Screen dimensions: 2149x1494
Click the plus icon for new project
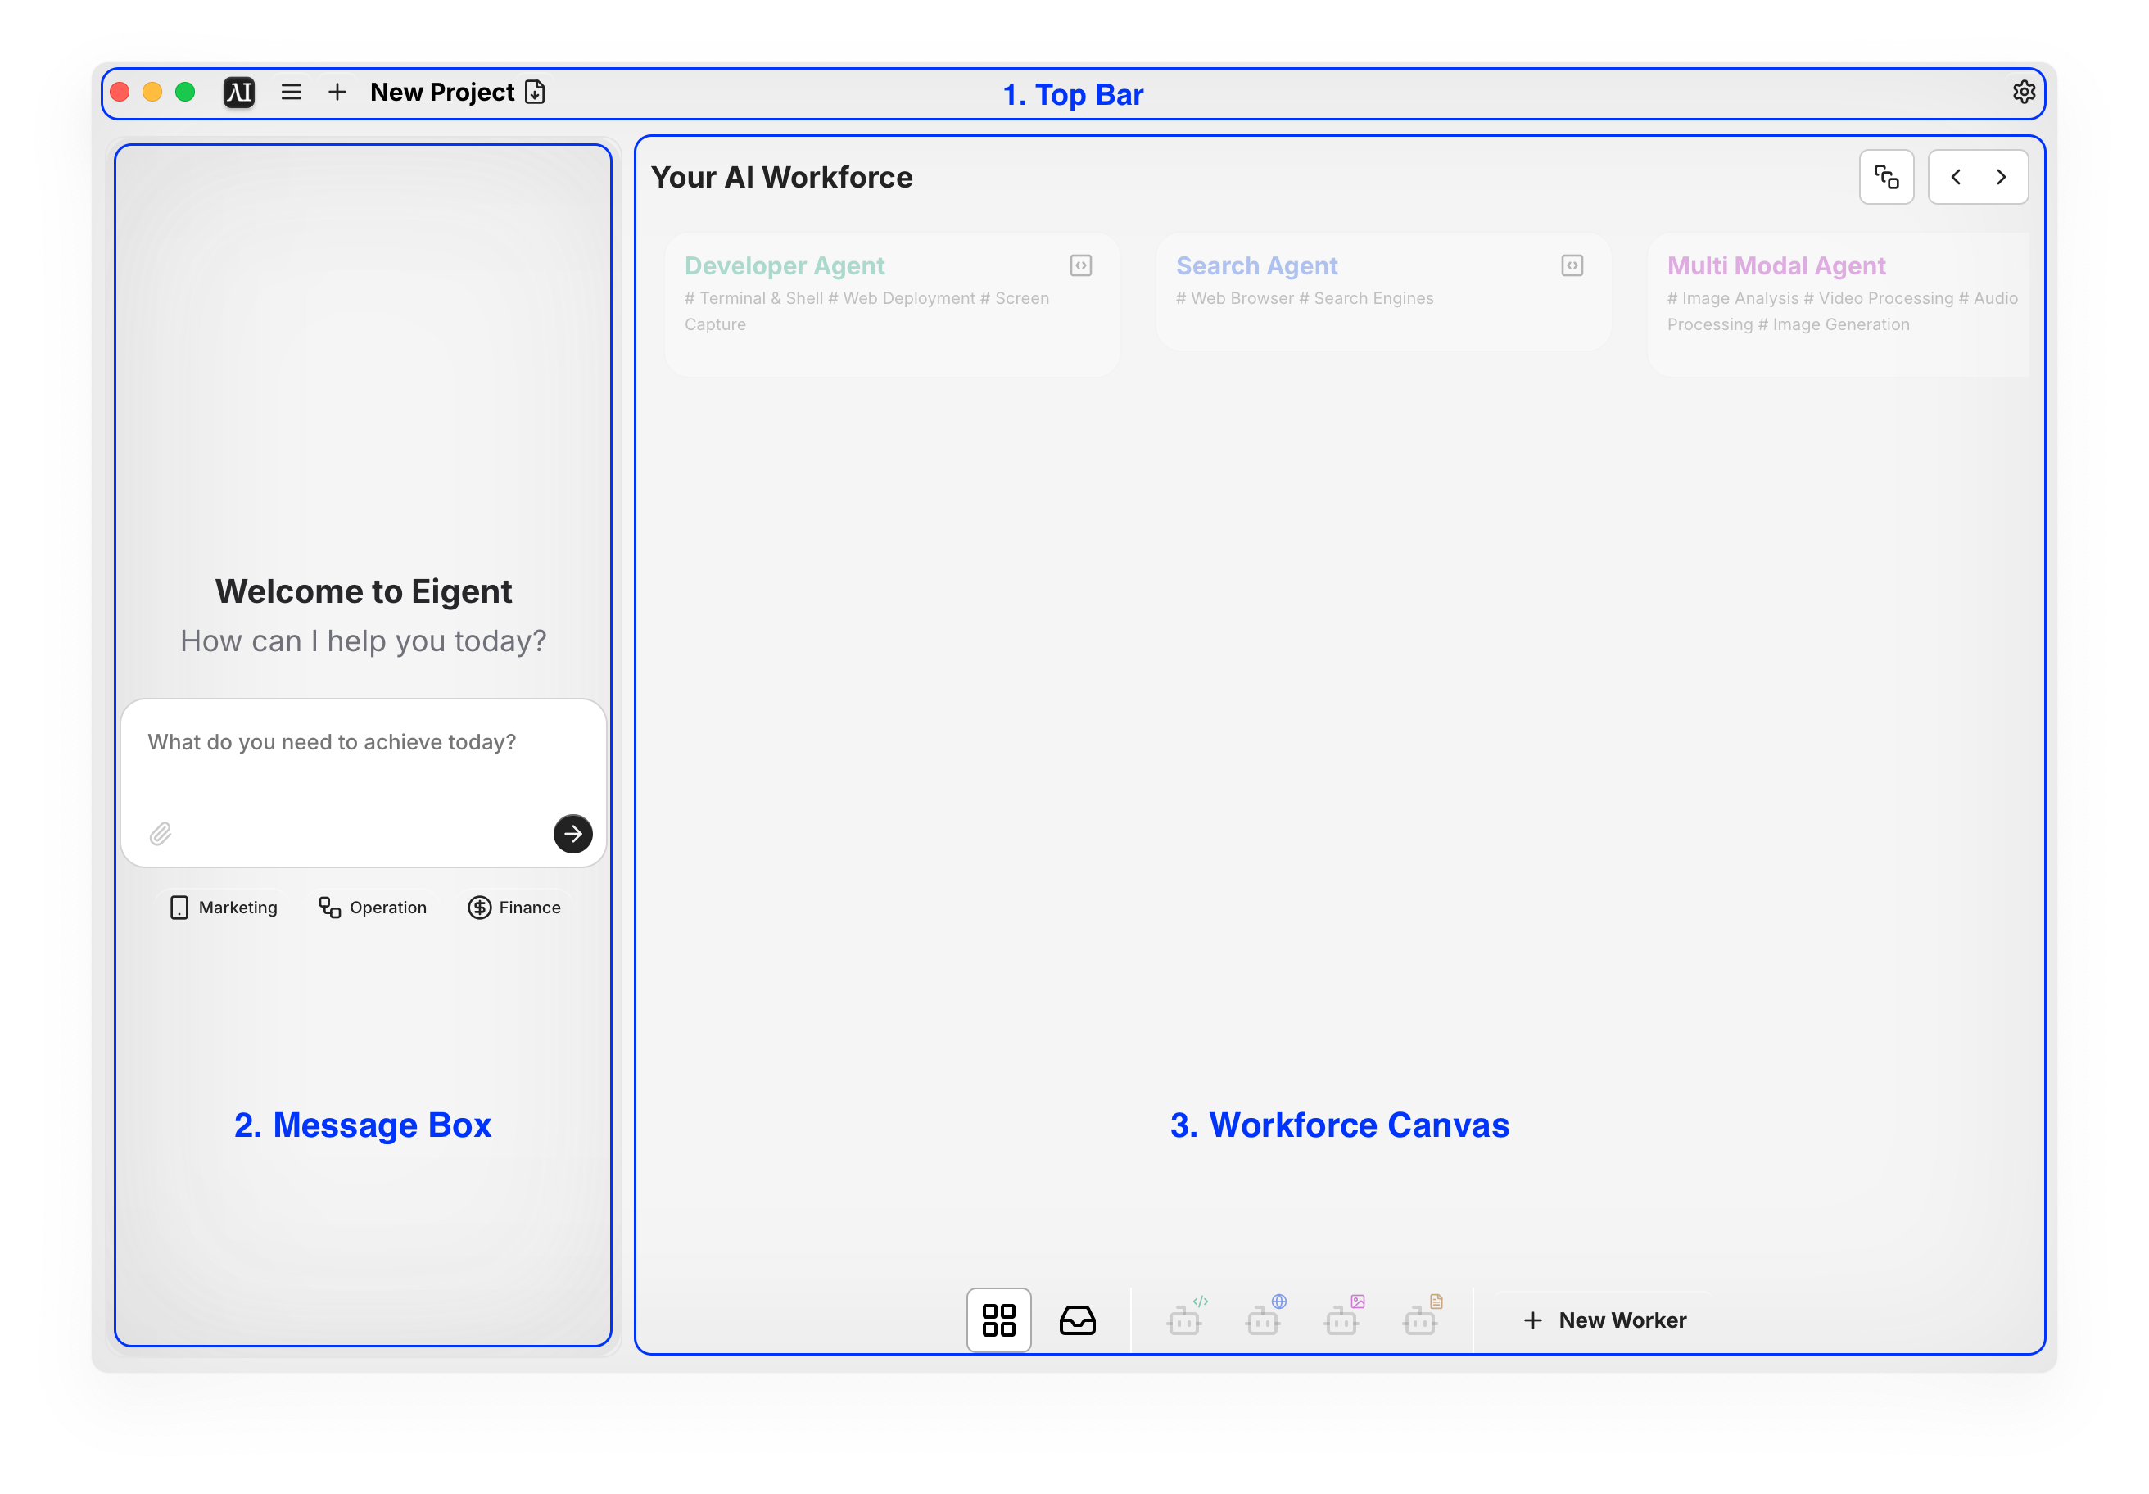point(337,92)
